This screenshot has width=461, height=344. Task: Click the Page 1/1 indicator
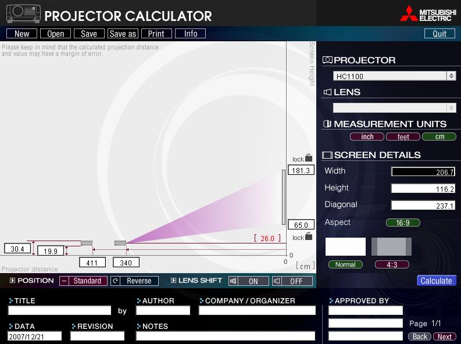[x=425, y=324]
